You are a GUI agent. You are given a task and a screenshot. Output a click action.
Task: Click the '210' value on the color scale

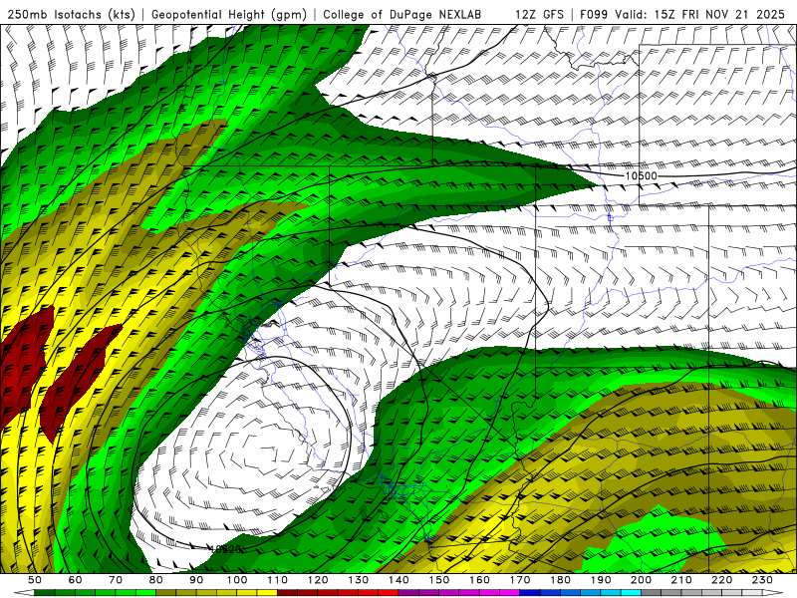coord(682,580)
